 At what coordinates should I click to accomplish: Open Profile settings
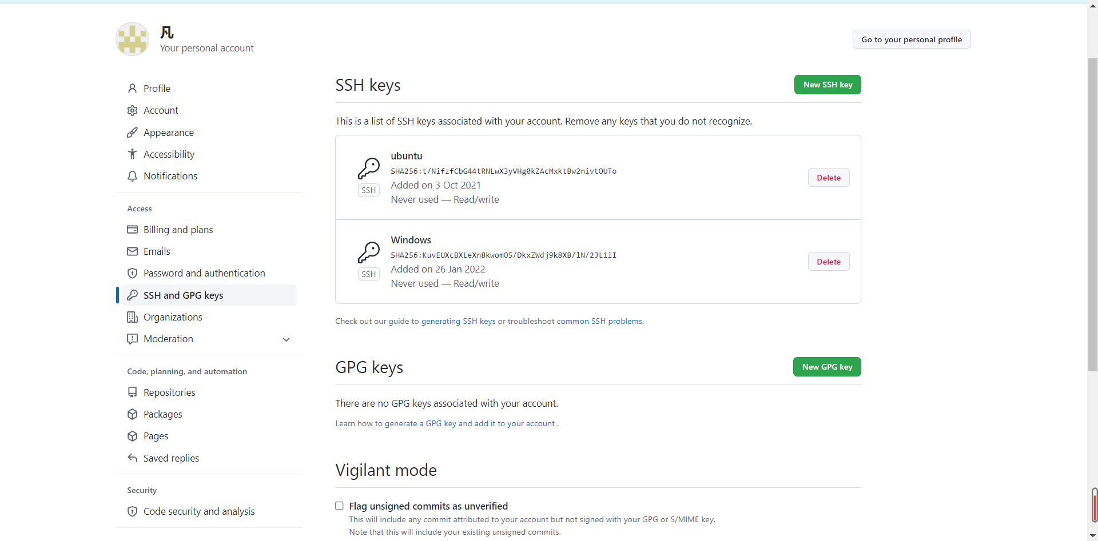[x=209, y=89]
